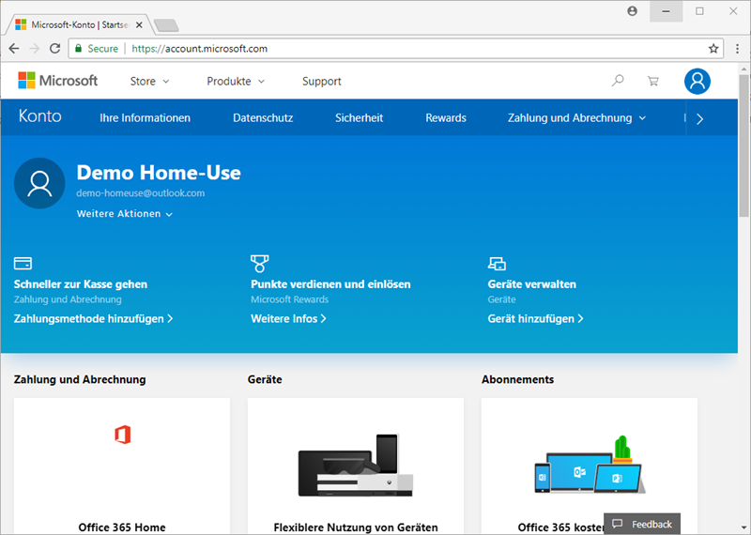This screenshot has width=751, height=535.
Task: Expand Weitere Aktionen dropdown
Action: (125, 214)
